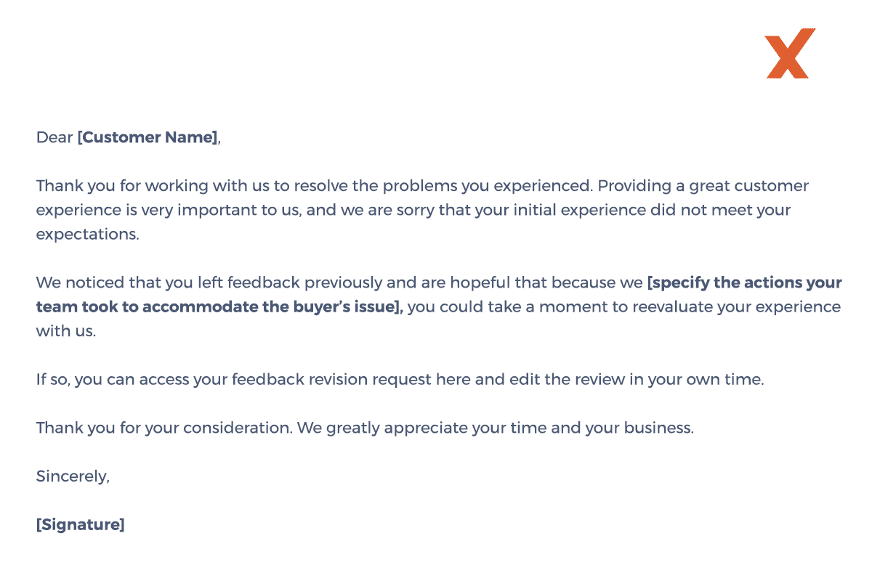
Task: Click the 'Dear' greeting word
Action: pos(54,137)
